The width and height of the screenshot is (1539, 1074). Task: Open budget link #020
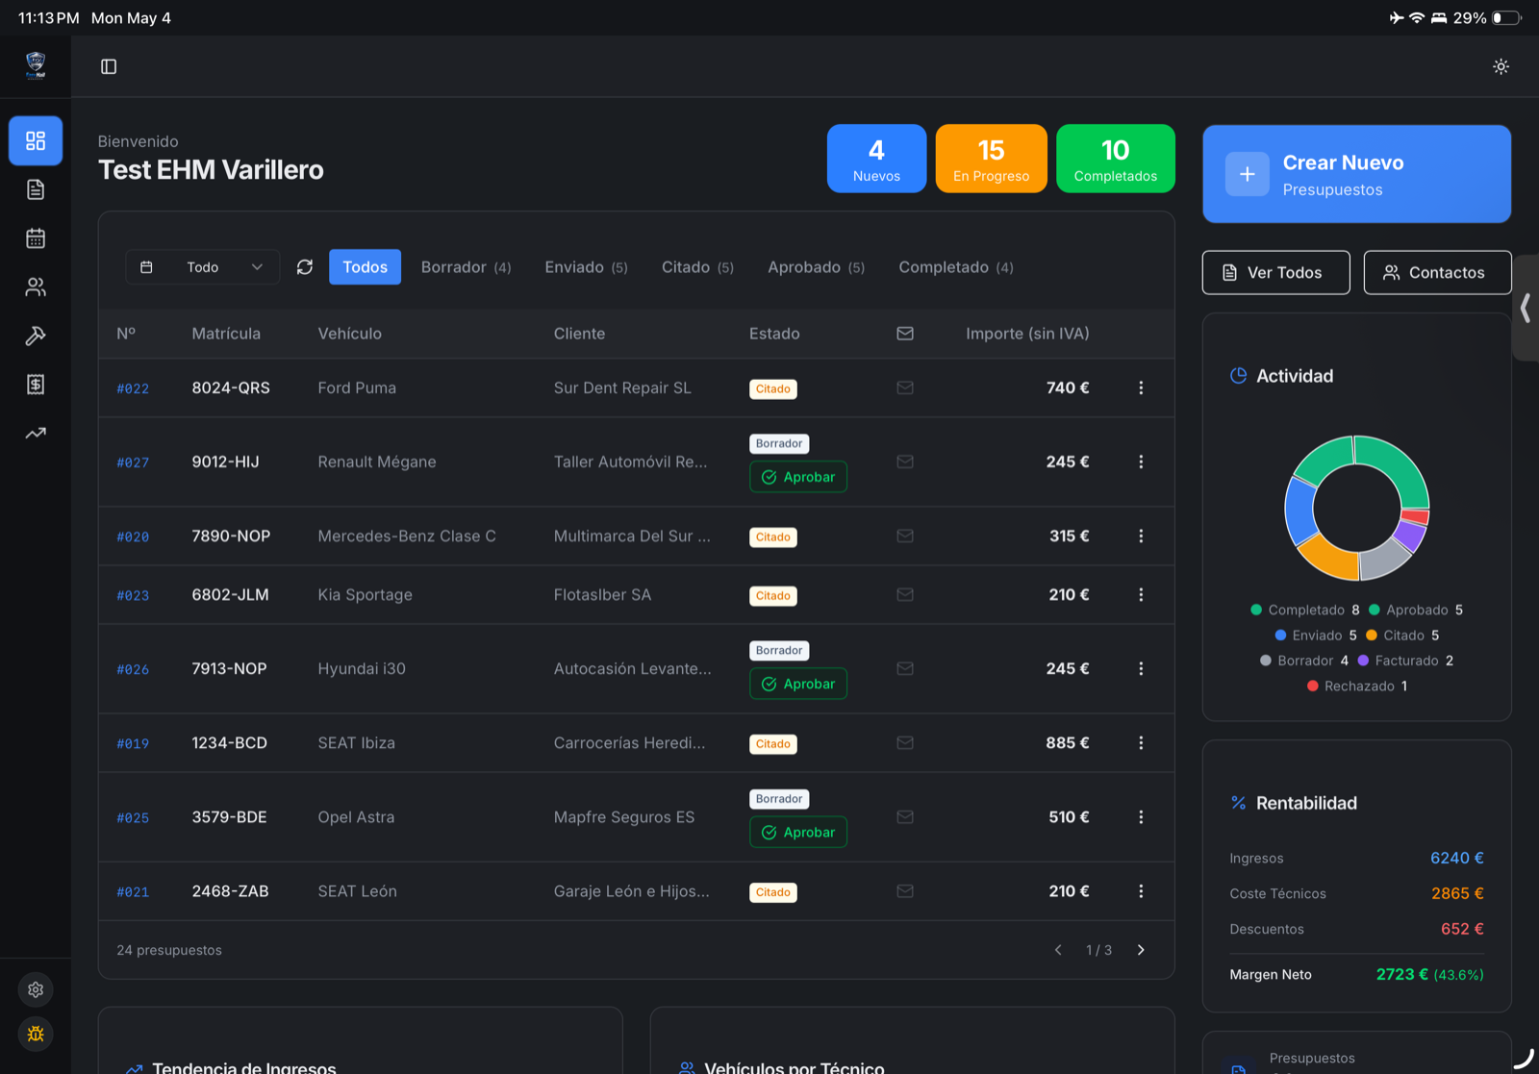click(x=133, y=537)
